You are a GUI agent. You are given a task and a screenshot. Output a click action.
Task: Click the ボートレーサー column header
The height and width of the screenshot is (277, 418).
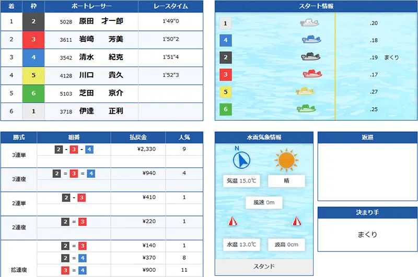click(91, 6)
